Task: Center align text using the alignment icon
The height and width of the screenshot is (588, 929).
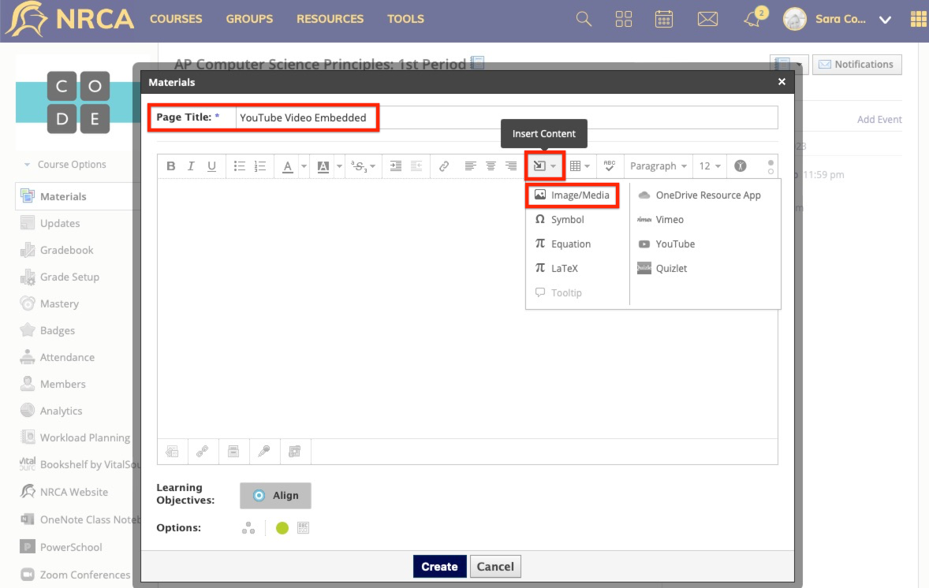Action: pyautogui.click(x=490, y=166)
